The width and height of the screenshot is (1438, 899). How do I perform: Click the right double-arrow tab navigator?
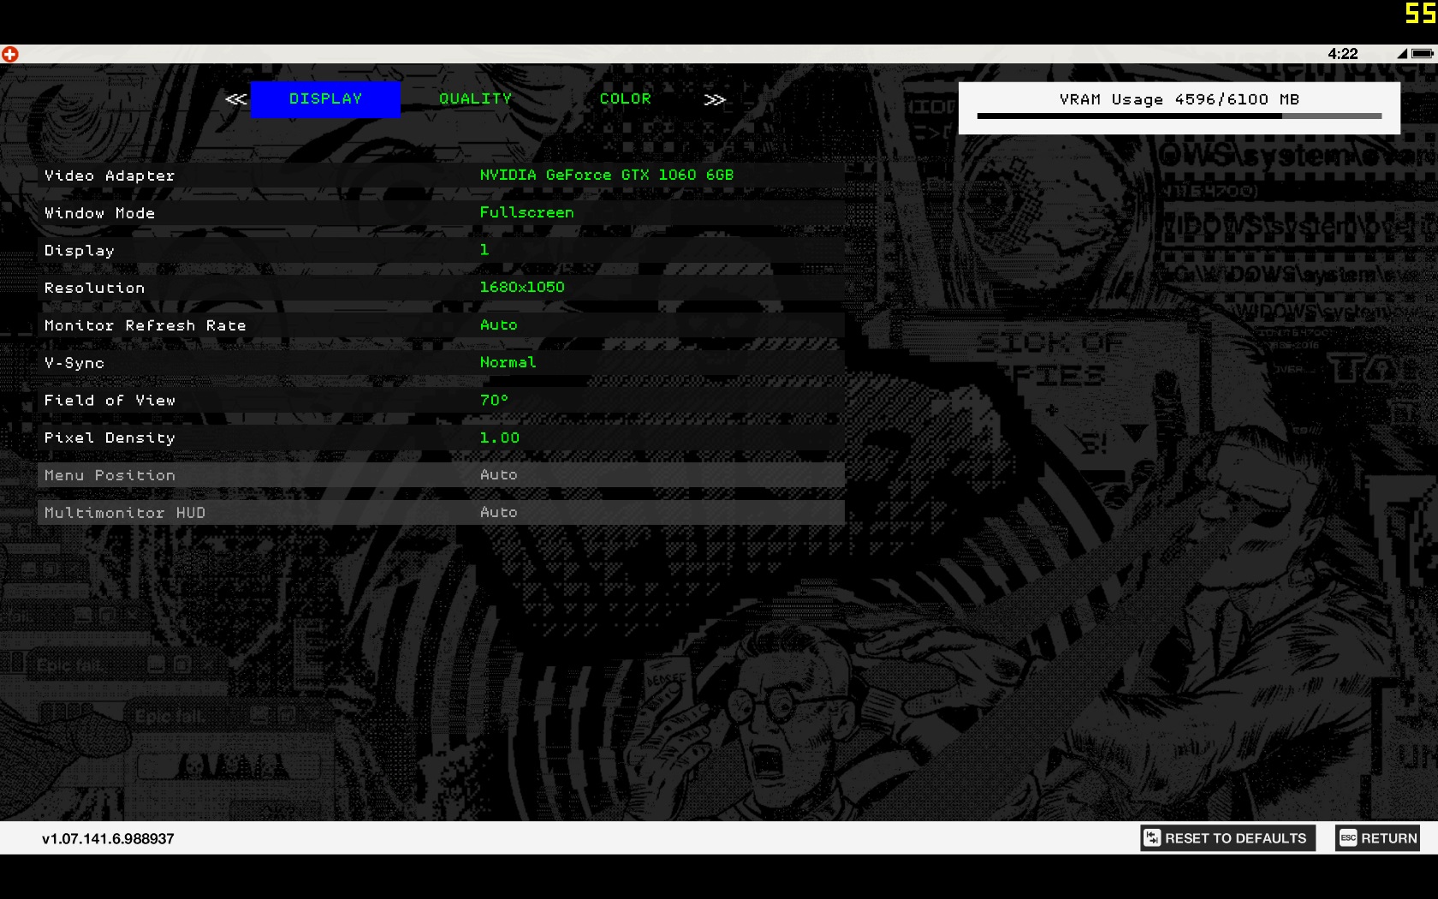(715, 99)
